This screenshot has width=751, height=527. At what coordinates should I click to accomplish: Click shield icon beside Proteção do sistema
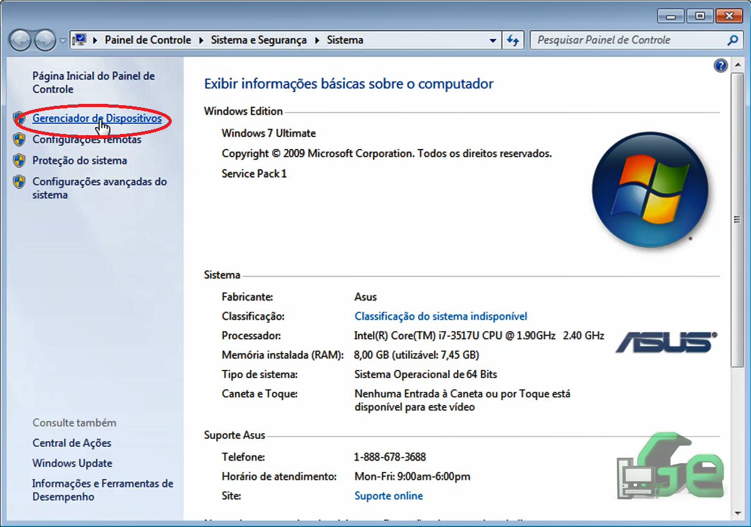click(19, 160)
